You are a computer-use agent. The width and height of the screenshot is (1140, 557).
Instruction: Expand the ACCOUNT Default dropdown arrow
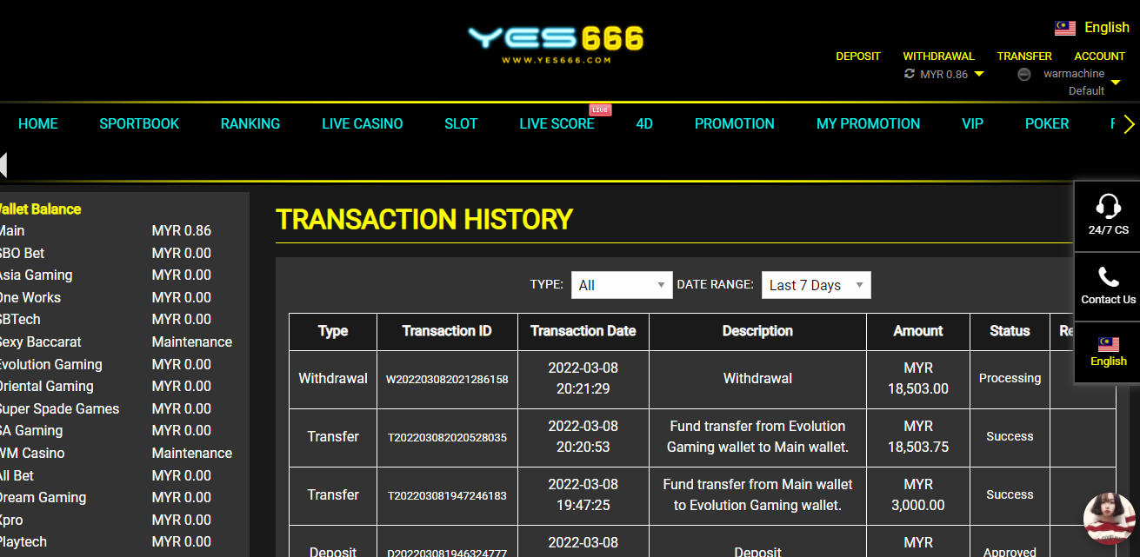pos(1116,83)
